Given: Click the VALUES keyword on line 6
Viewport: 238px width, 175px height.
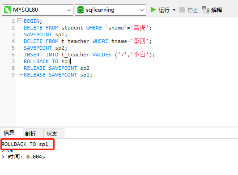Looking at the screenshot, I should pyautogui.click(x=102, y=55).
